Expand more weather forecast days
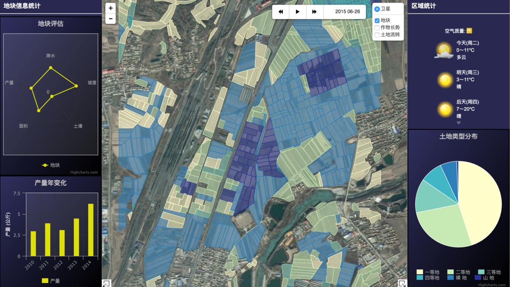The width and height of the screenshot is (510, 287). [459, 123]
